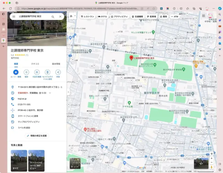Viewport: 223px width, 173px height.
Task: Click the 薬局 pharmacy filter chip
Action: coord(164,17)
